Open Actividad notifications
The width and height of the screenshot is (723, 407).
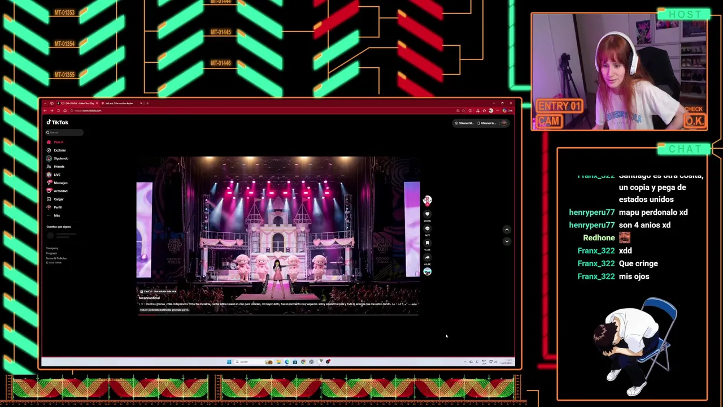57,191
